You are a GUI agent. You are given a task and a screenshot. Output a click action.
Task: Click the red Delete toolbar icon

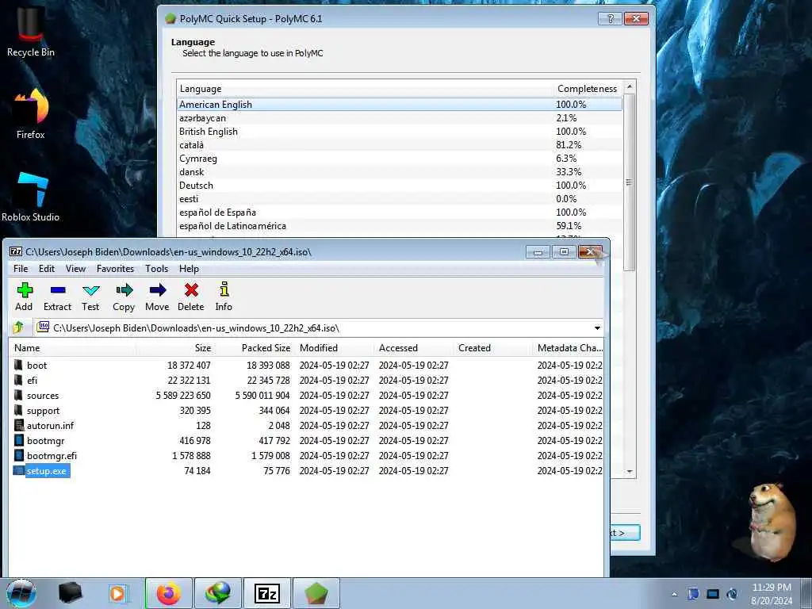191,297
